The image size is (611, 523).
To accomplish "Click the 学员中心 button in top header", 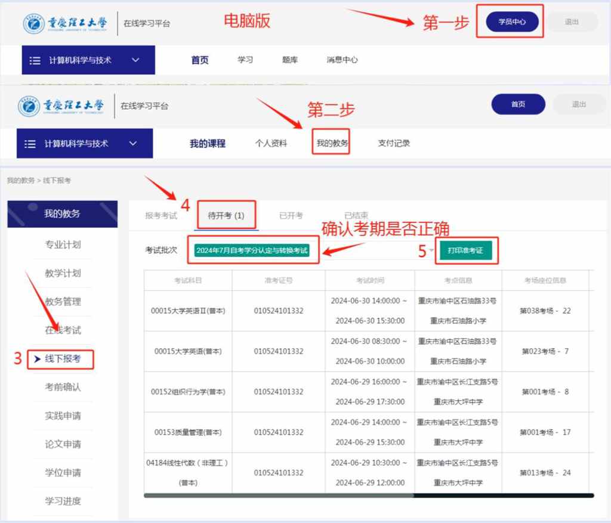I will [512, 22].
